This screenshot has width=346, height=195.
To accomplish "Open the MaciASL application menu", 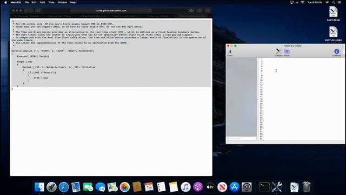I will pyautogui.click(x=16, y=2).
